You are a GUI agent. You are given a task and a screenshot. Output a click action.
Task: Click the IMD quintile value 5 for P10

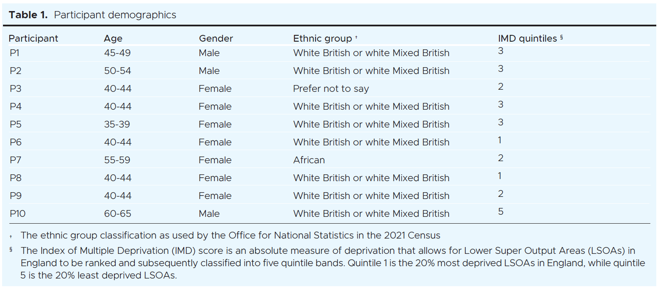coord(501,211)
